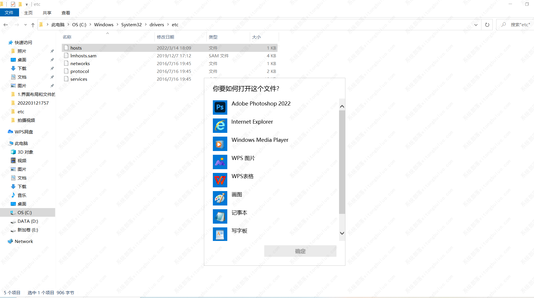
Task: Switch to the 共享 ribbon tab
Action: [x=47, y=13]
